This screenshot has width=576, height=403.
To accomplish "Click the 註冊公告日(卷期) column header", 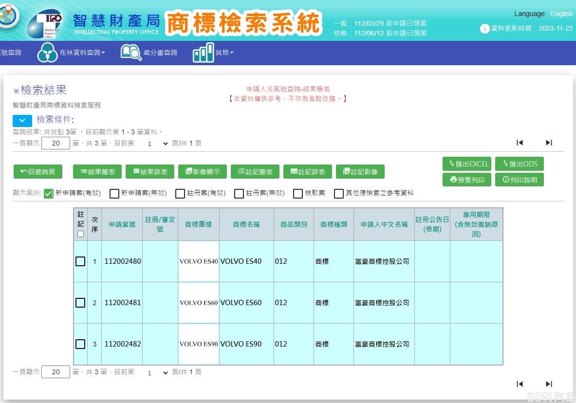I will [432, 224].
